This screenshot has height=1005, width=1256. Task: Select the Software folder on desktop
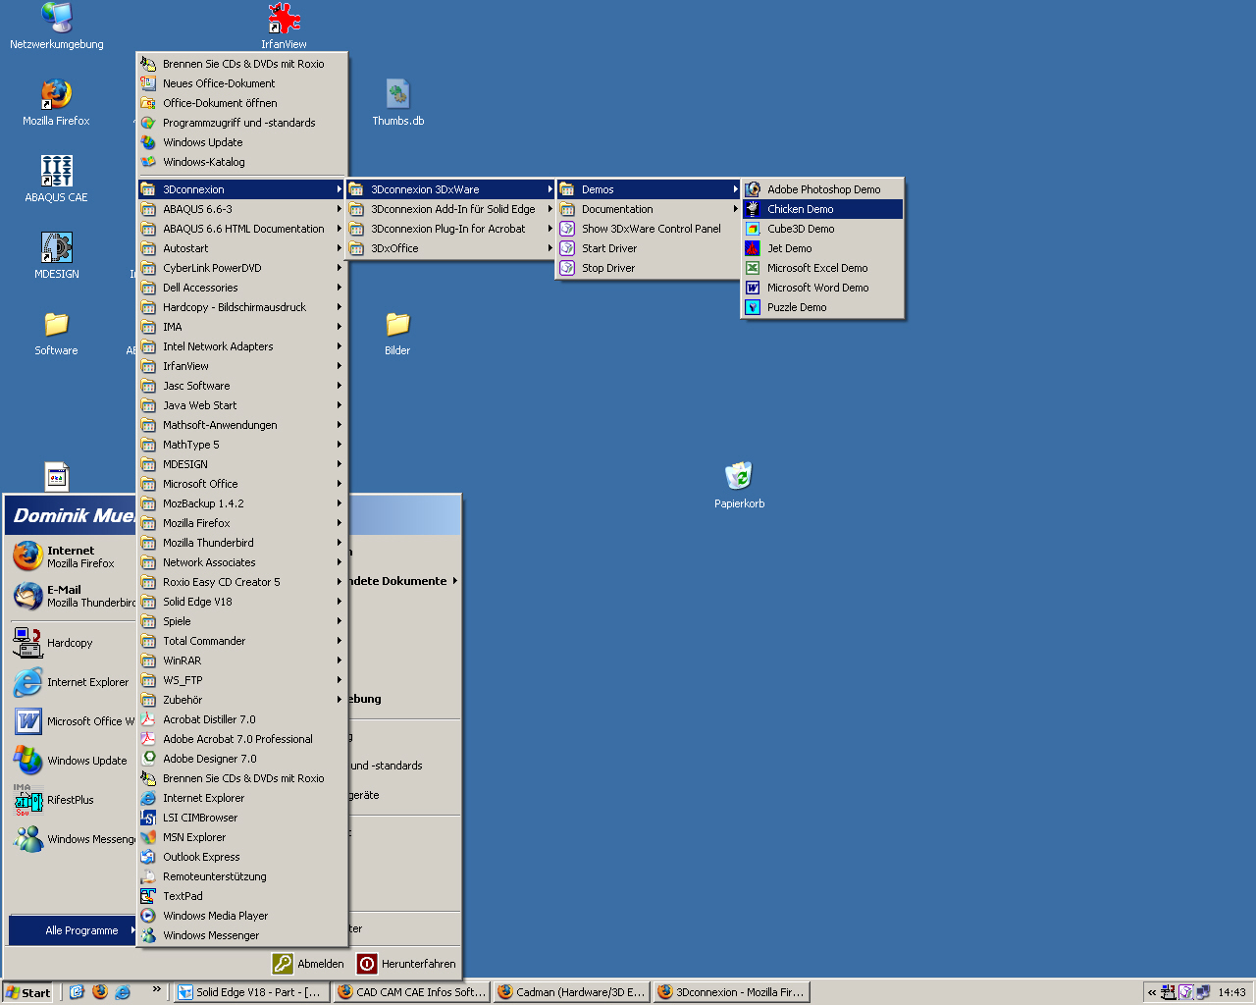57,333
